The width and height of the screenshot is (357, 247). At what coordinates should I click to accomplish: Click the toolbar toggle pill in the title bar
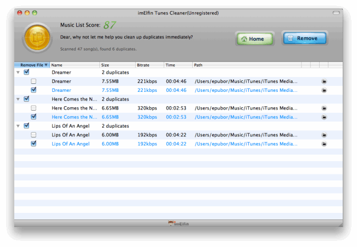pos(336,13)
